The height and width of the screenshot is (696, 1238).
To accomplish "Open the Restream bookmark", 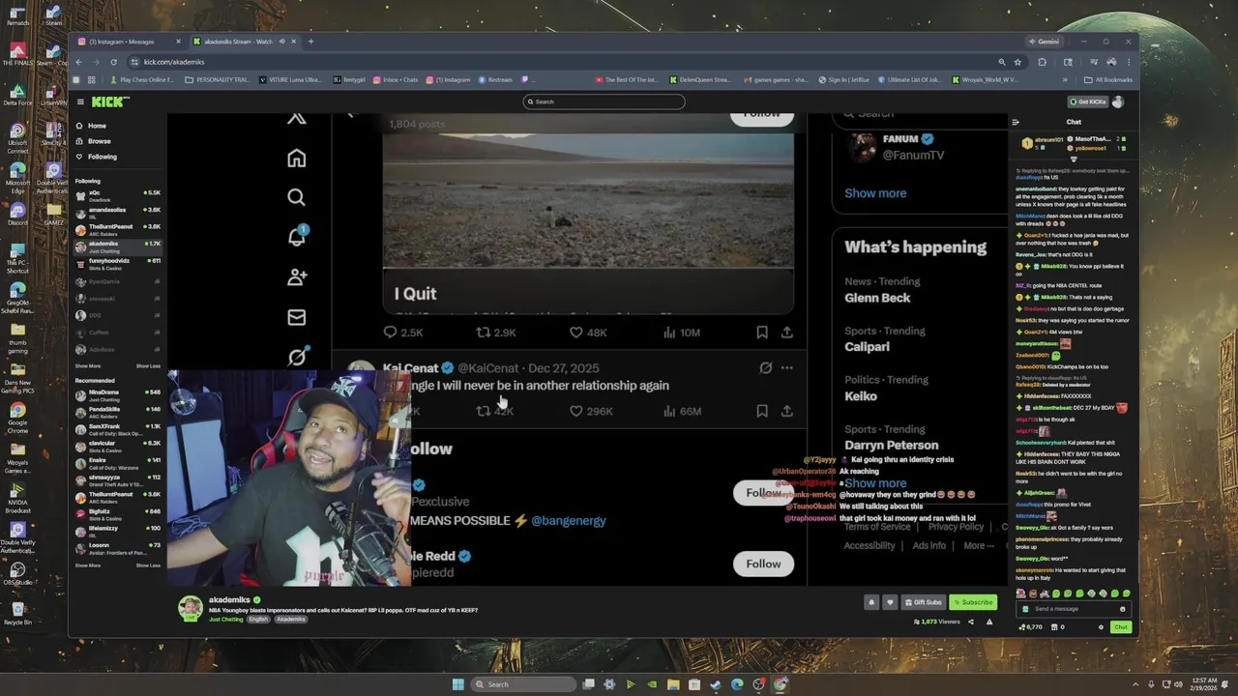I will coord(495,80).
